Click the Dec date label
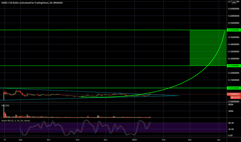This screenshot has height=142, width=241. click(106, 140)
